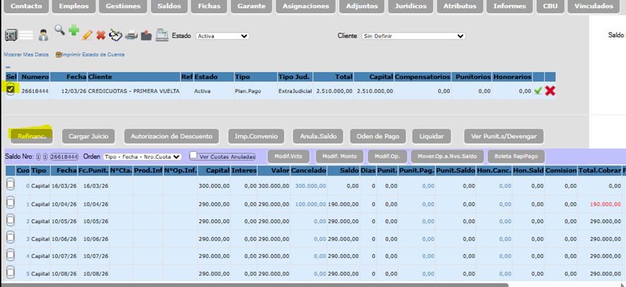626x287 pixels.
Task: Click CREDICUOTAS - PRIMERA VUELTA client cell
Action: coord(134,91)
